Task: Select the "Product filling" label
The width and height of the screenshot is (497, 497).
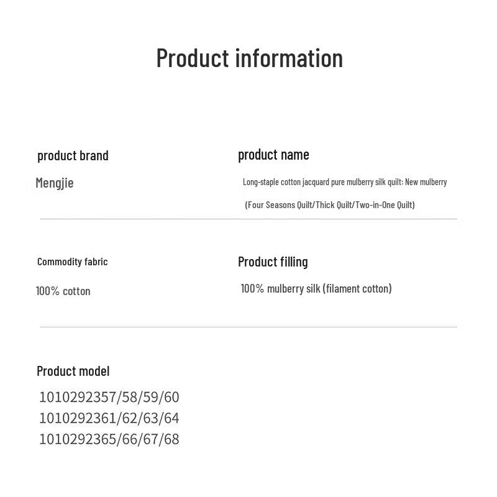Action: point(273,262)
